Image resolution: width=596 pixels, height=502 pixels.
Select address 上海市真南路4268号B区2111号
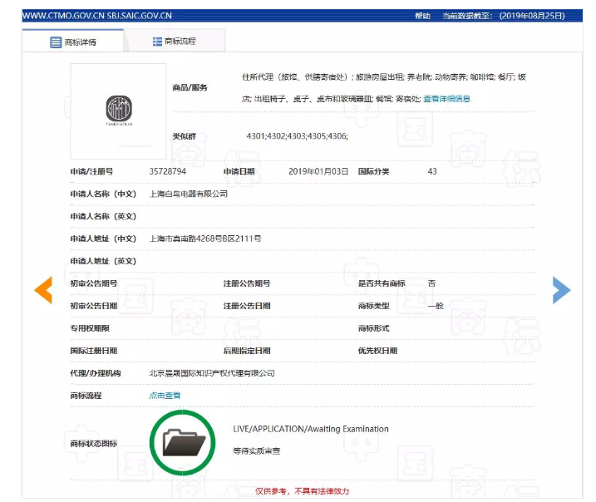pos(205,239)
